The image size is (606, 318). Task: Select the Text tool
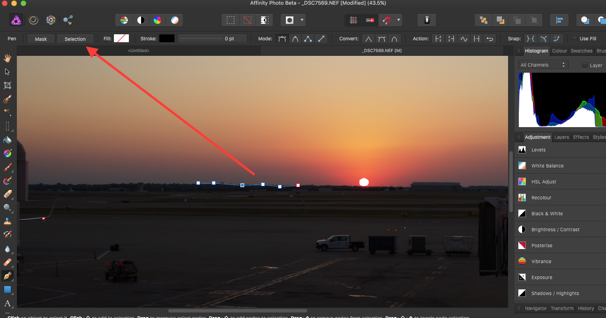coord(7,303)
